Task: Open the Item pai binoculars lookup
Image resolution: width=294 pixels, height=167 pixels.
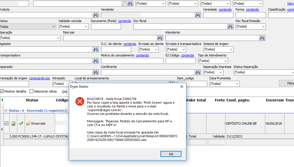Action: pos(160,38)
